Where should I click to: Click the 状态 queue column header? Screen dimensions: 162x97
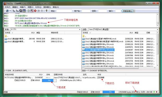111,75
